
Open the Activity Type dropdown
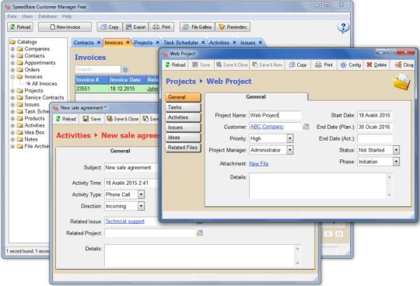(141, 194)
